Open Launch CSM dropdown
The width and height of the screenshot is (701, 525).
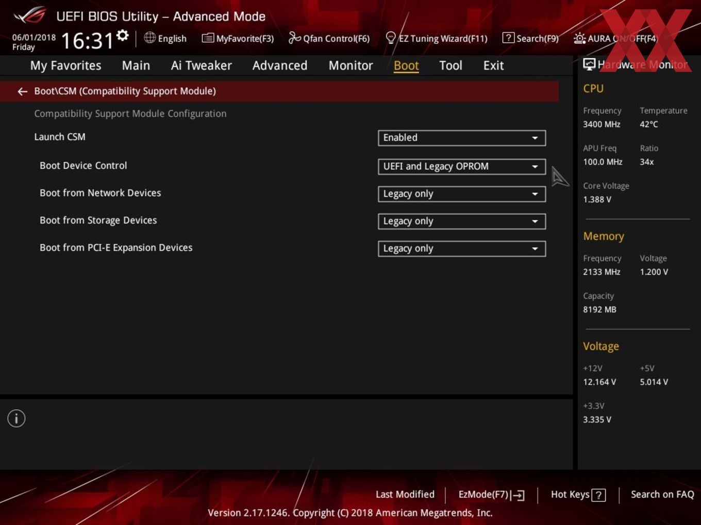pyautogui.click(x=462, y=138)
